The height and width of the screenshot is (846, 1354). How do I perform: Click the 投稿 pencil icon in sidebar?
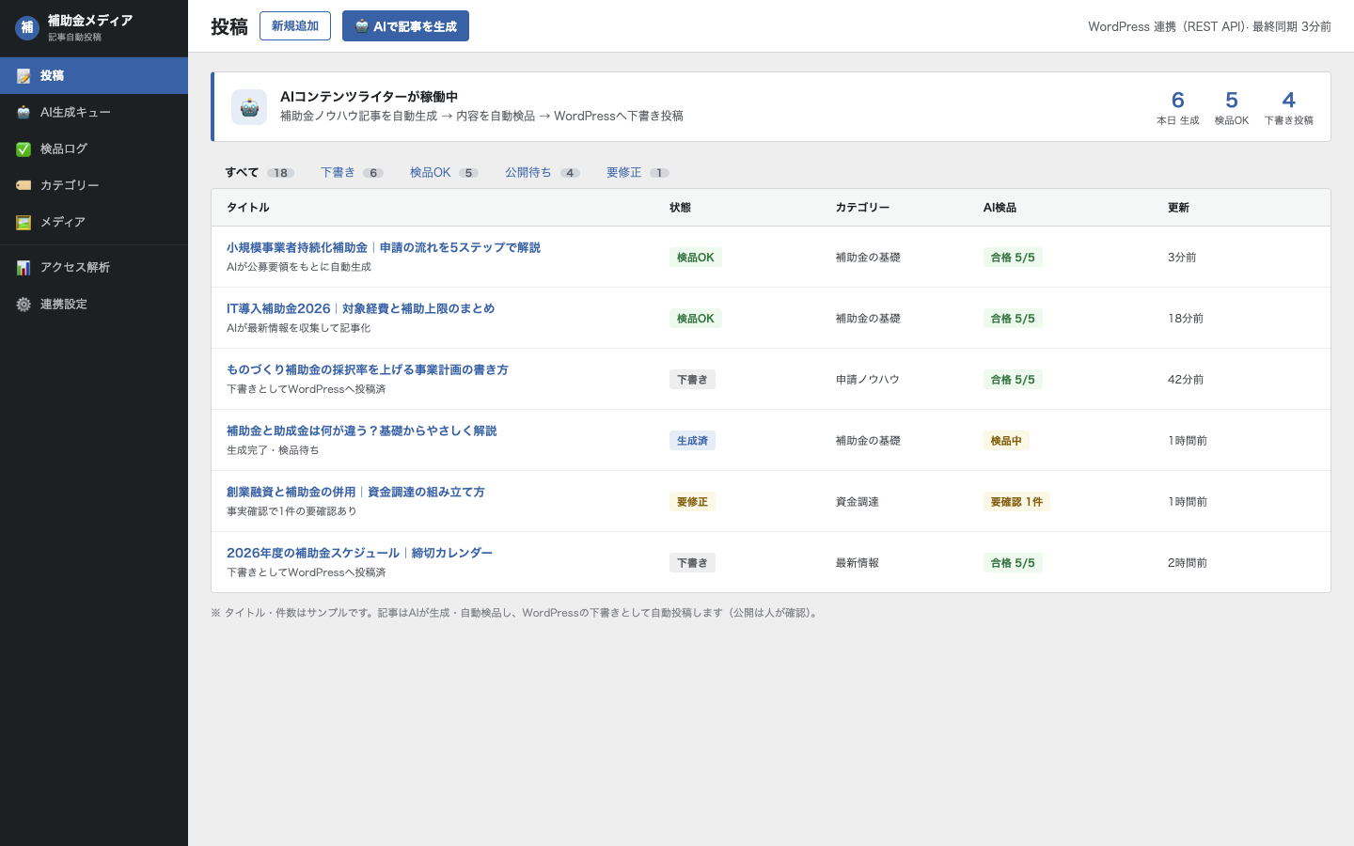pos(24,76)
